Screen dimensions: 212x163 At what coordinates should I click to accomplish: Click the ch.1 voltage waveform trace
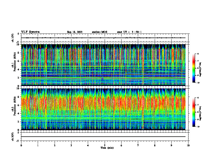click(x=103, y=38)
